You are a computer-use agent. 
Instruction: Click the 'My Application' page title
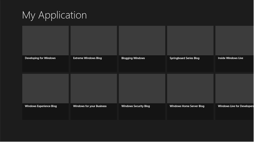click(x=54, y=16)
